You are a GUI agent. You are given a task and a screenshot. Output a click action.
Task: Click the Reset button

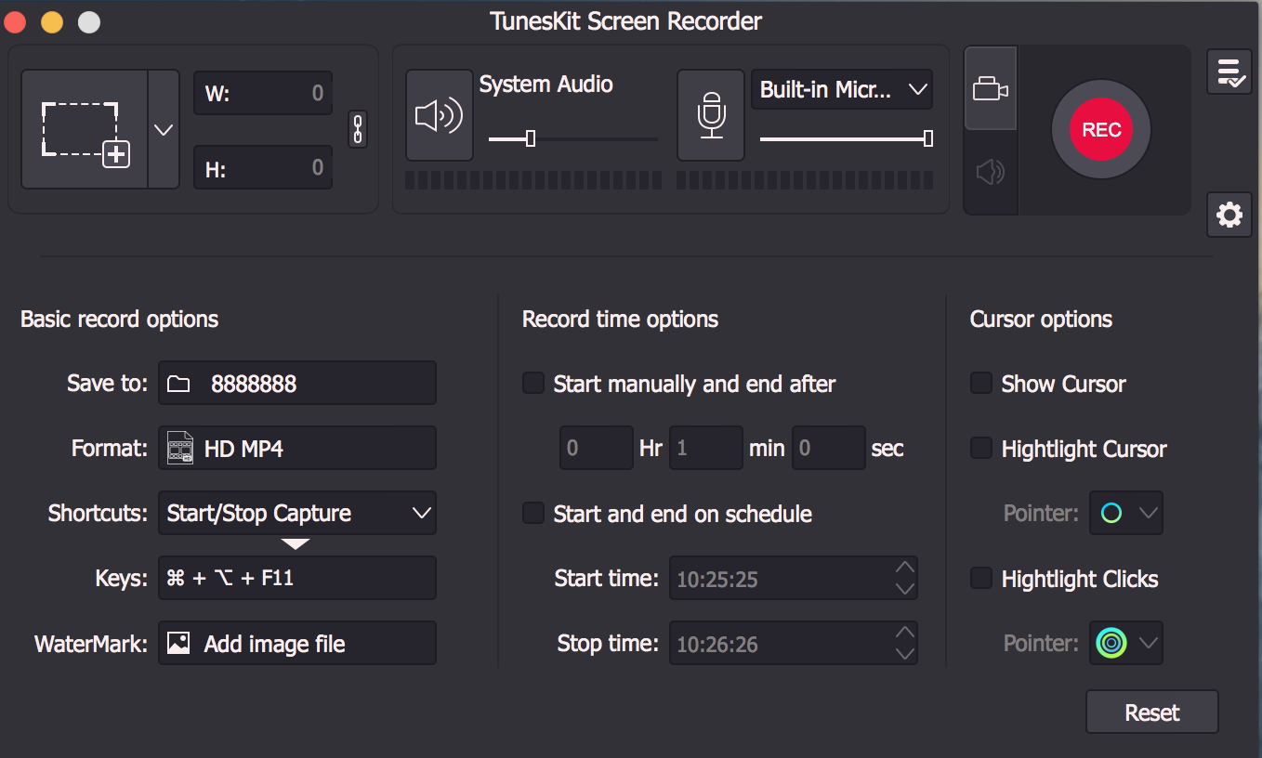1152,712
